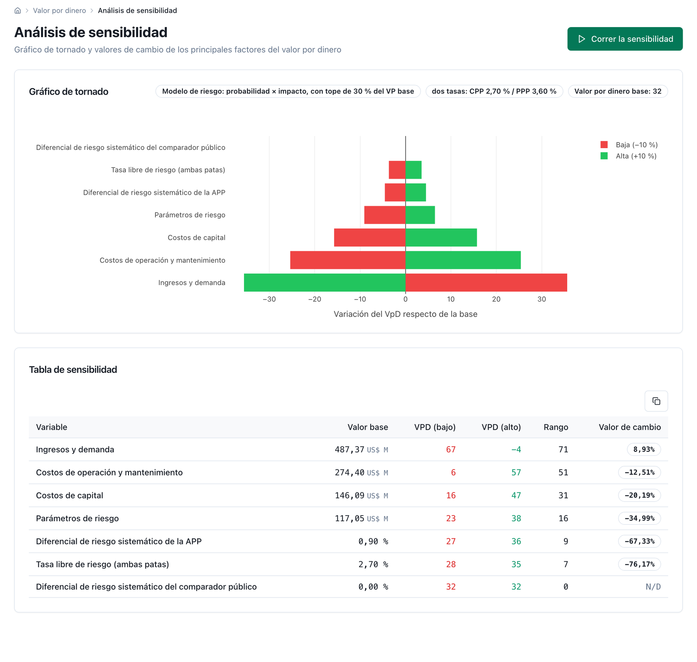Click the red Baja (−10 %) legend swatch
The image size is (697, 662).
604,145
